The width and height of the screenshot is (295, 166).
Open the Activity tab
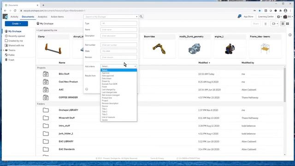[14, 17]
